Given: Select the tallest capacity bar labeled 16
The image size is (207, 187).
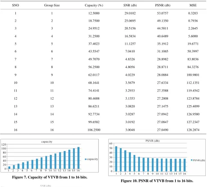Looking at the screenshot, I should pyautogui.click(x=78, y=158).
